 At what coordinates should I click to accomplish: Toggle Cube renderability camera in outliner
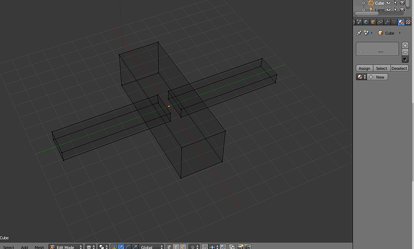coord(402,3)
